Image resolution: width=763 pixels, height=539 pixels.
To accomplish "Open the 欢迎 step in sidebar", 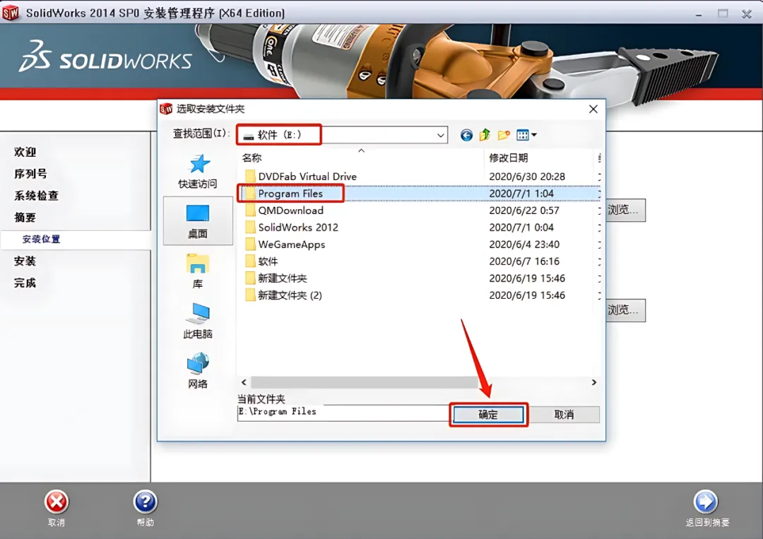I will pos(25,153).
